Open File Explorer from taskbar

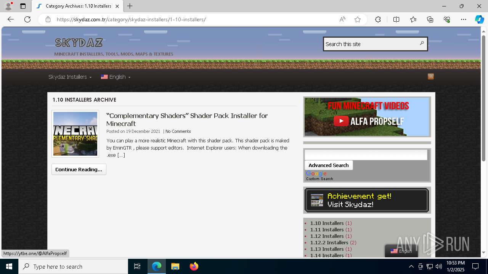(175, 266)
